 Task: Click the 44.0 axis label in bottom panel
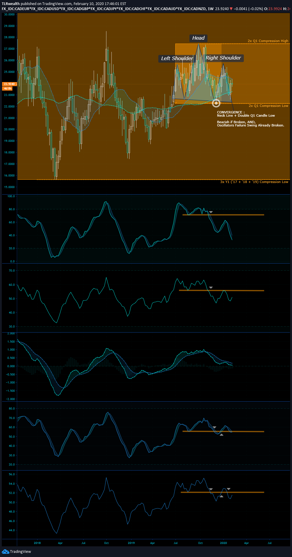tap(12, 530)
